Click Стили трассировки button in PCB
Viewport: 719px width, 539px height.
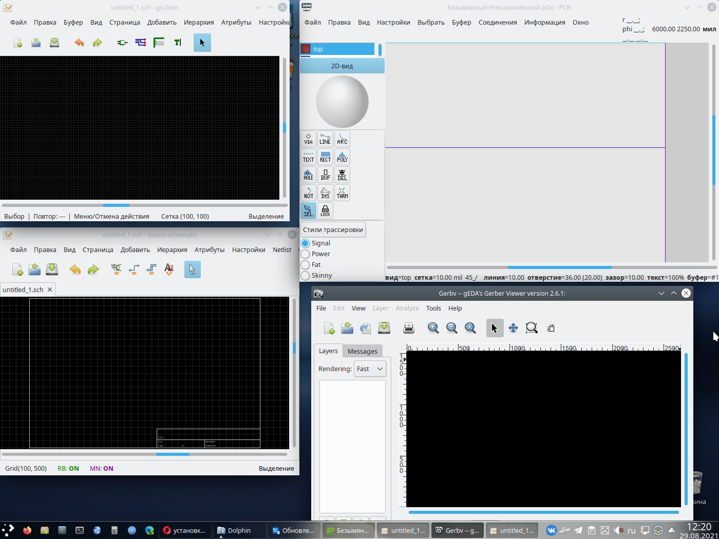[x=333, y=229]
